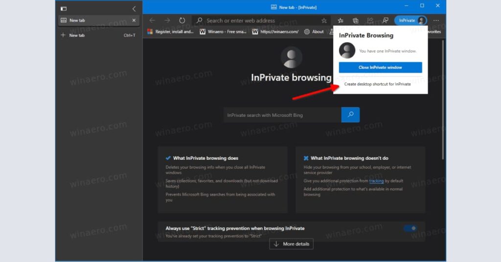Open Settings and more ellipsis menu
Viewport: 501px width, 262px height.
point(436,21)
